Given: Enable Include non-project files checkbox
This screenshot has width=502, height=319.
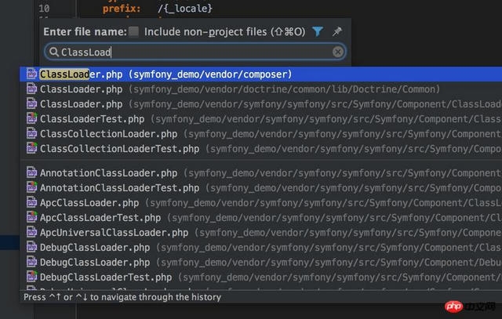Looking at the screenshot, I should [x=134, y=31].
